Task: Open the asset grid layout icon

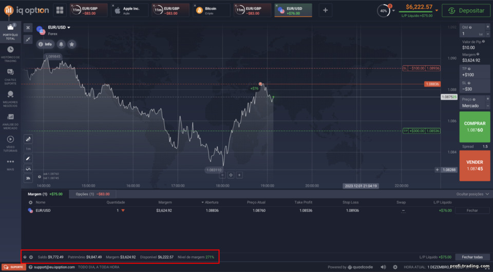Action: (60, 10)
